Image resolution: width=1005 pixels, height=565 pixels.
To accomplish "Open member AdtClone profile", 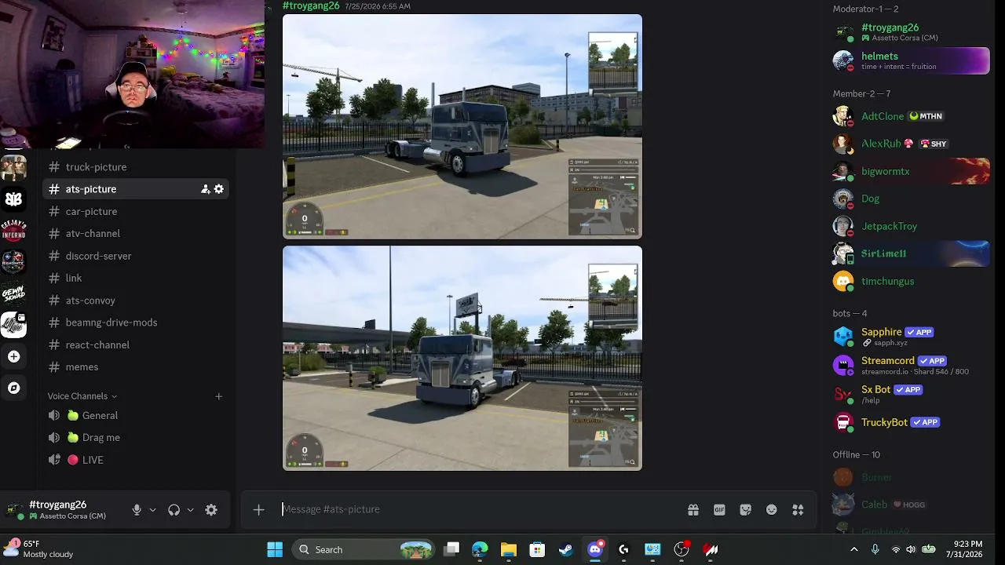I will (911, 116).
